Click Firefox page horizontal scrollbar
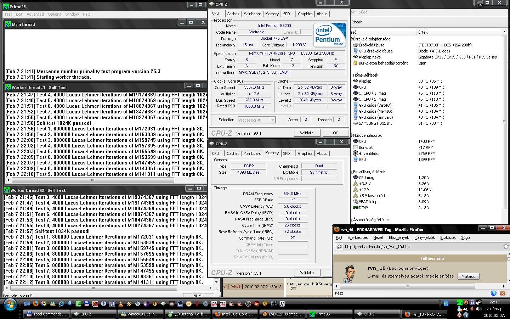This screenshot has width=510, height=319. [x=407, y=286]
